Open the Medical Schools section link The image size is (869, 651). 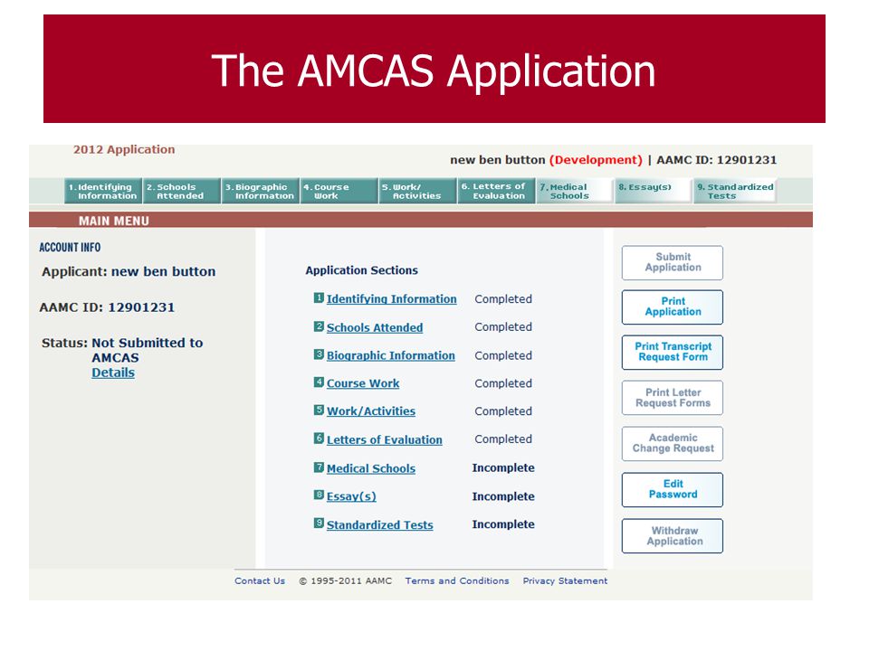coord(371,468)
